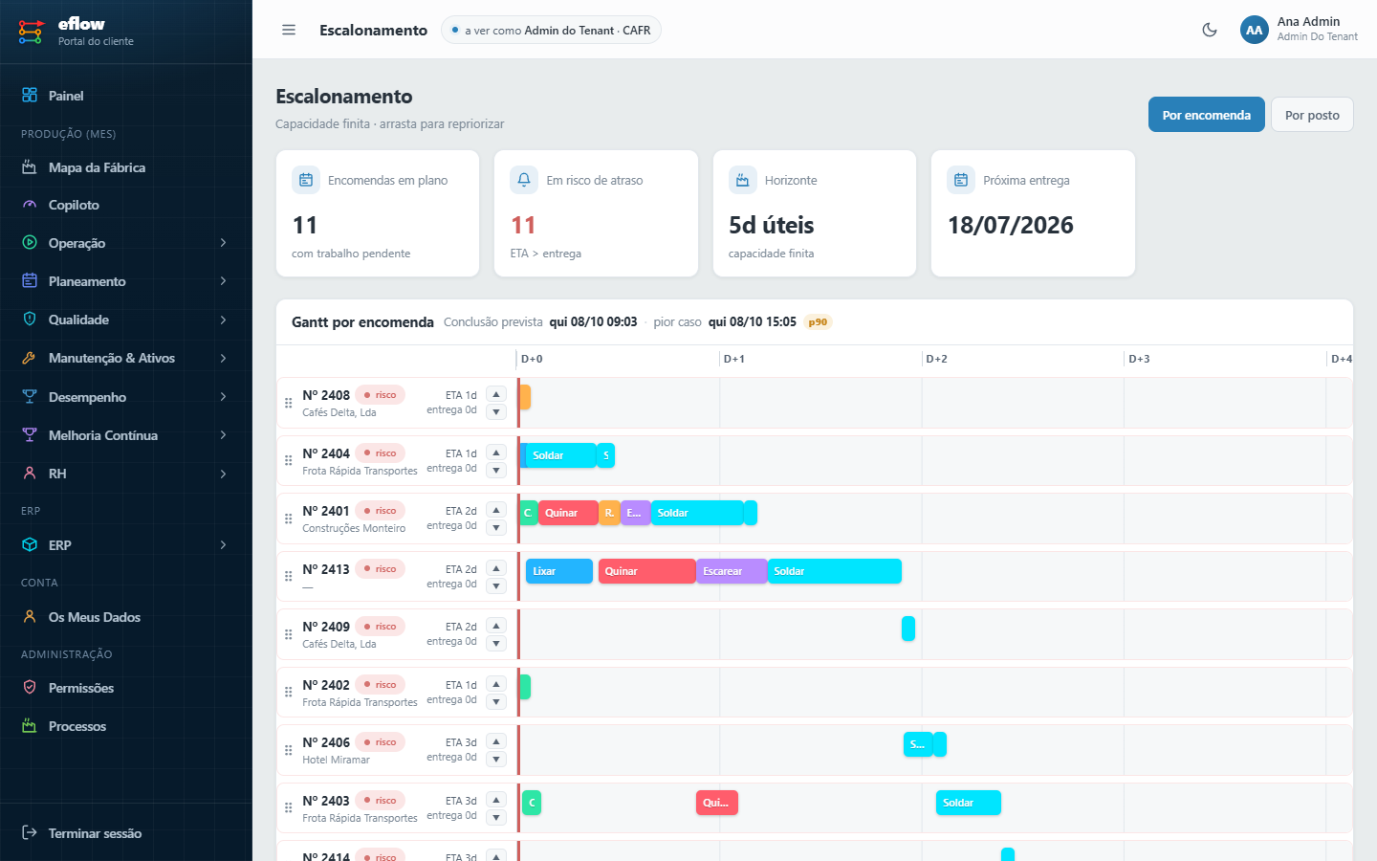Move order Nº 2401 priority down
The height and width of the screenshot is (861, 1377).
pos(496,528)
